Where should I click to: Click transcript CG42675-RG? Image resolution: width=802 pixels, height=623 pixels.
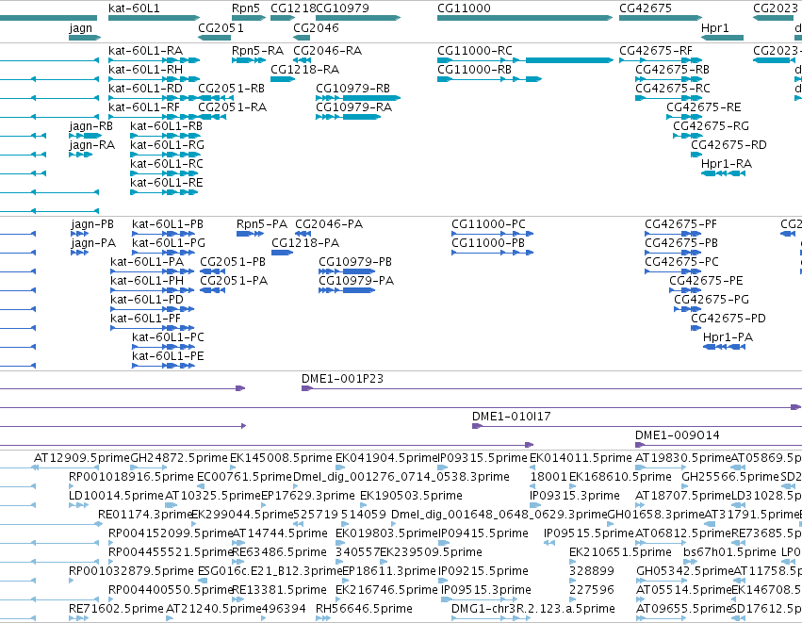pos(687,136)
